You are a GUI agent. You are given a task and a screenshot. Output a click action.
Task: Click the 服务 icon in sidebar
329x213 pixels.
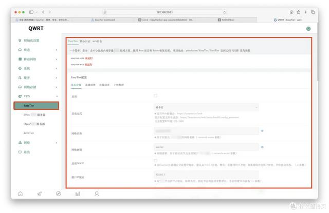point(20,78)
